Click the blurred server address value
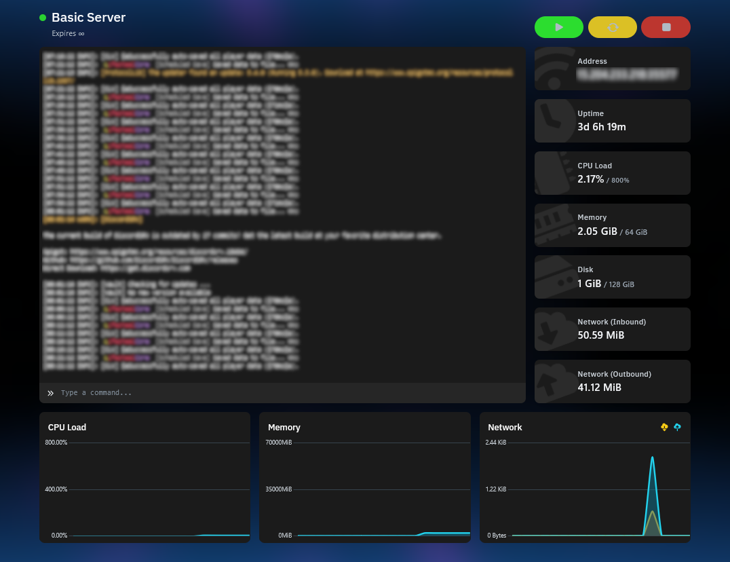 pos(627,75)
